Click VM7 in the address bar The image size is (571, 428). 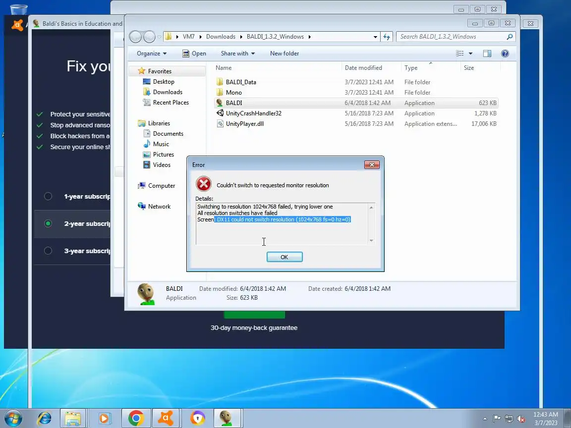tap(189, 37)
